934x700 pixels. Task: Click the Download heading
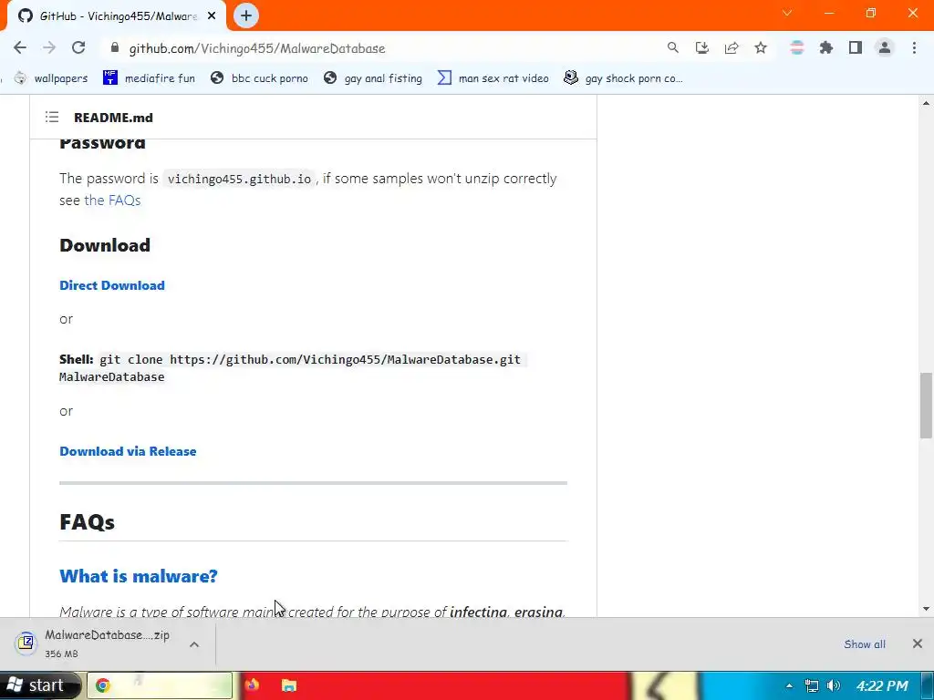[x=105, y=245]
